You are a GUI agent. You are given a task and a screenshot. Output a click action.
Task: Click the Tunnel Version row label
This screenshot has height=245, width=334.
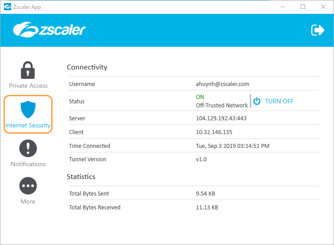[x=87, y=159]
